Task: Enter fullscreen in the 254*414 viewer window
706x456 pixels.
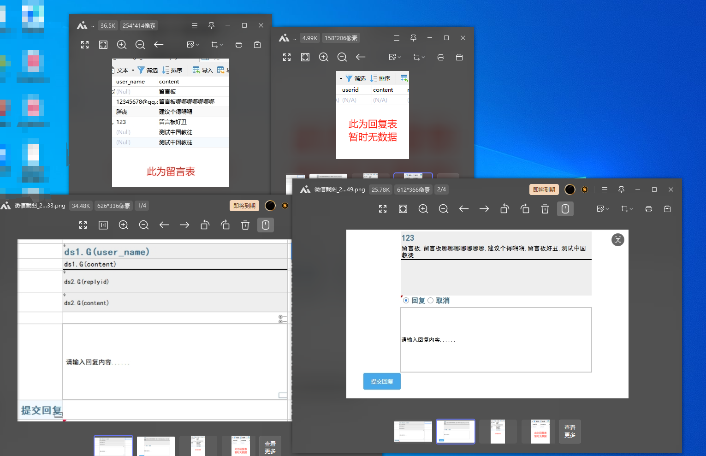Action: pos(85,45)
